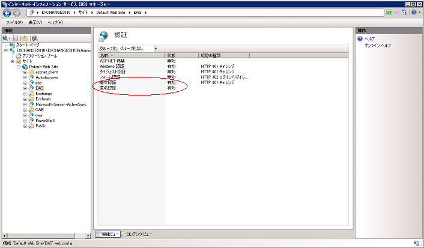The image size is (424, 248).
Task: Open the オンライン ヘルプ link
Action: 378,46
